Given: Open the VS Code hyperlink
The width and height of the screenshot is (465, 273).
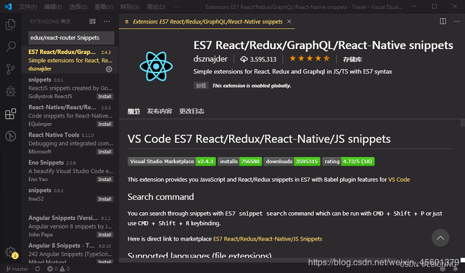Looking at the screenshot, I should [399, 179].
